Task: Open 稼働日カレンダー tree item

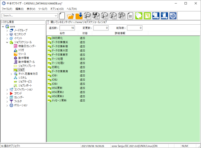Action: [x=27, y=46]
